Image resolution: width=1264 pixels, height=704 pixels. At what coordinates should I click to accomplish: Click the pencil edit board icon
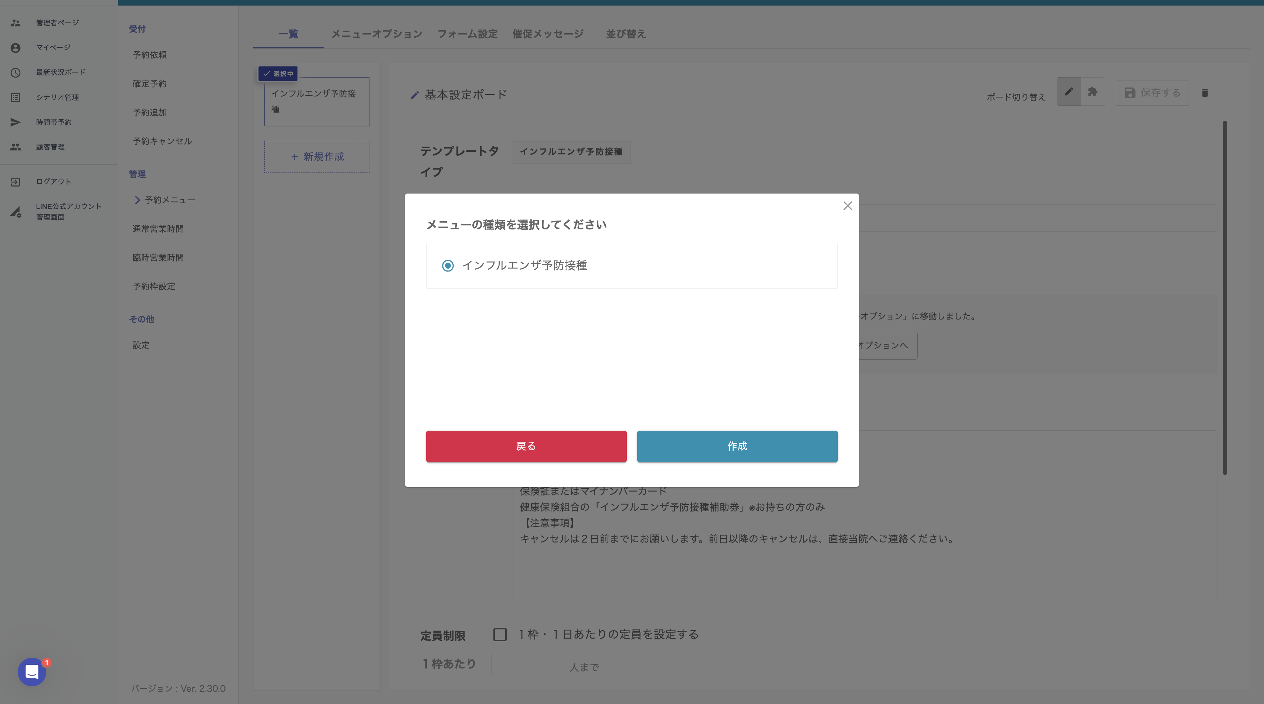pos(1068,92)
